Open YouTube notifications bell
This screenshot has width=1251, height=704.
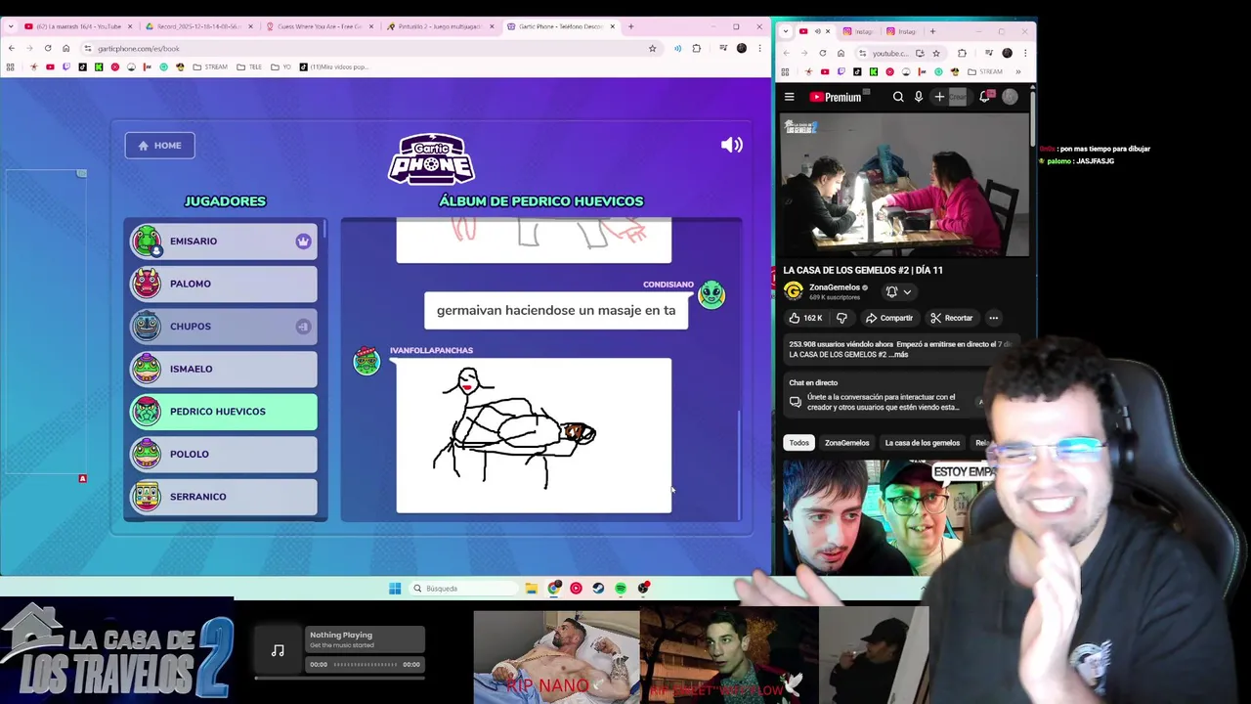(985, 97)
